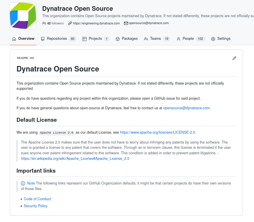
Task: Open the Code of Conduct link
Action: pyautogui.click(x=37, y=199)
